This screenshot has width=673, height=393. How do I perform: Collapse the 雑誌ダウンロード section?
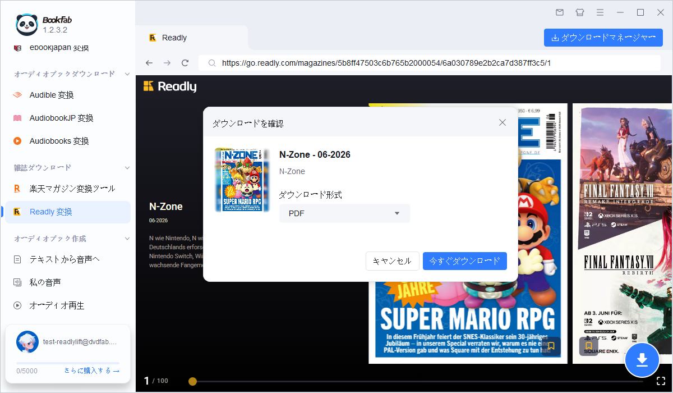point(127,167)
